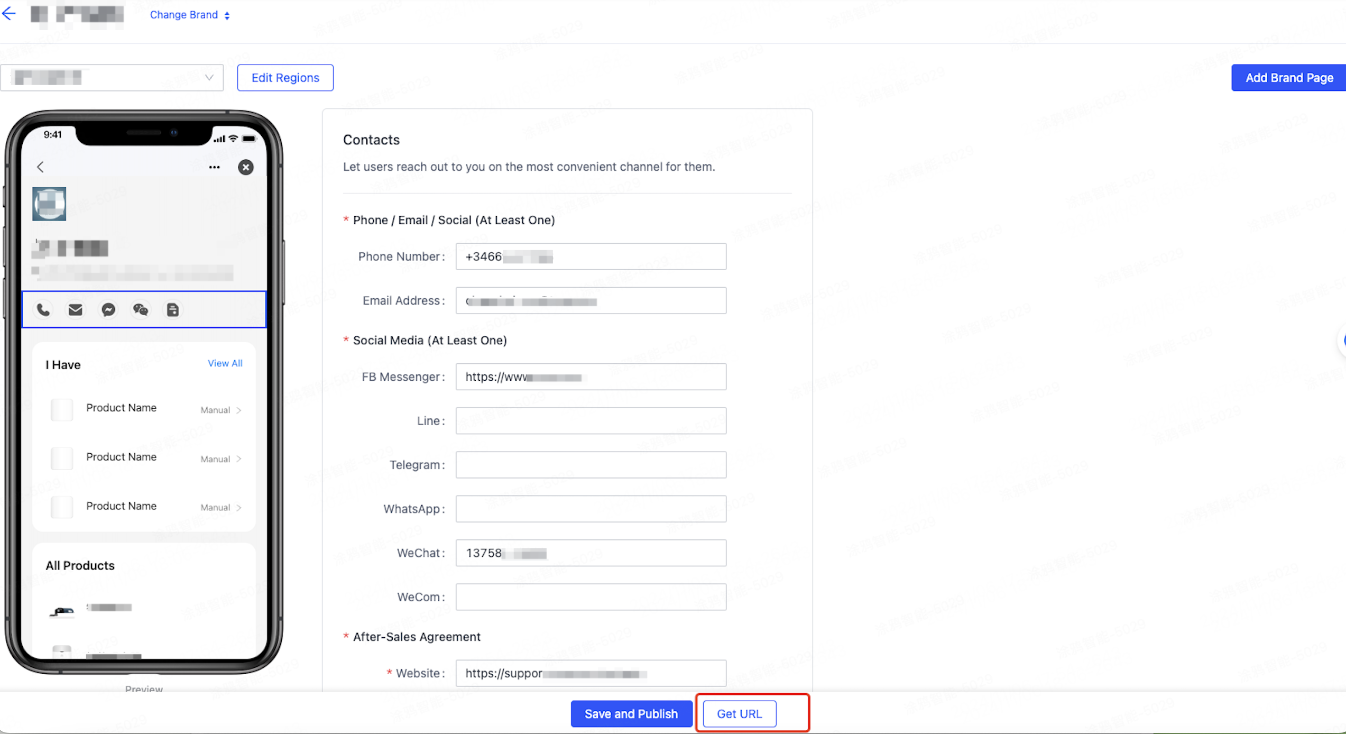This screenshot has height=734, width=1346.
Task: Click Save and Publish button
Action: tap(631, 713)
